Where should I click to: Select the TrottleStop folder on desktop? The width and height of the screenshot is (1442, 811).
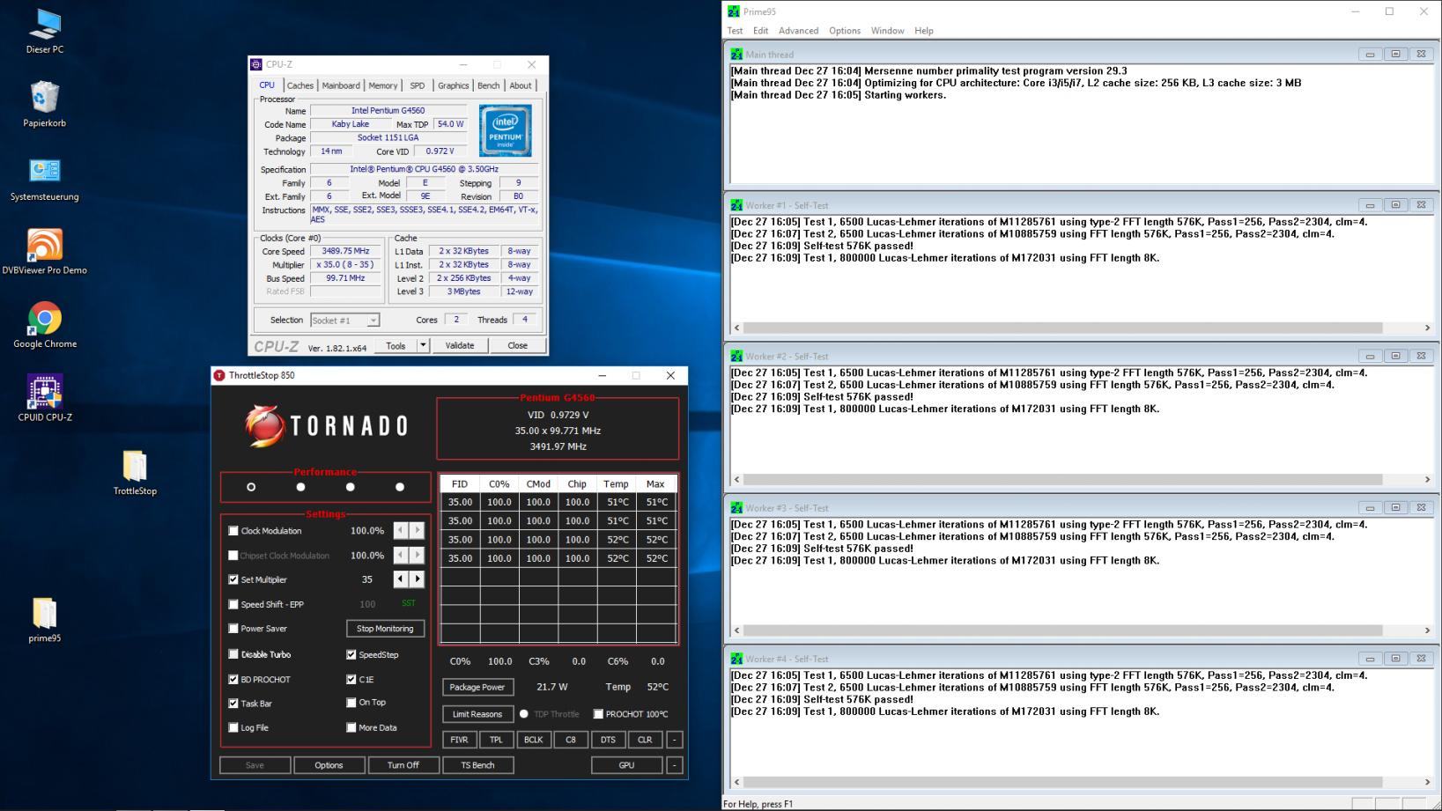coord(135,473)
